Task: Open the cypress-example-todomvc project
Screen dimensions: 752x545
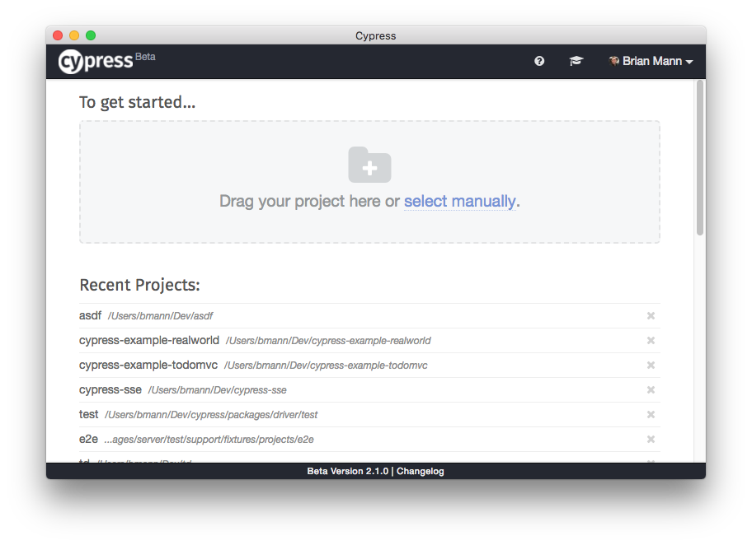Action: (x=369, y=366)
